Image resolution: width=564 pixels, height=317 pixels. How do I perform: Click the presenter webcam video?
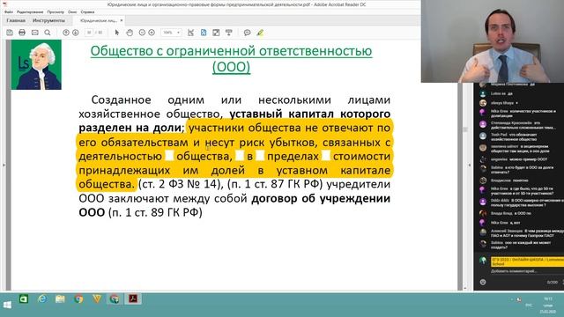[493, 41]
